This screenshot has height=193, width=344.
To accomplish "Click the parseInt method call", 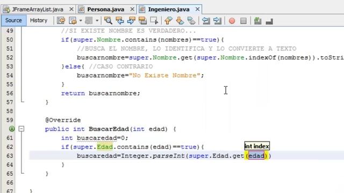I will click(169, 156).
